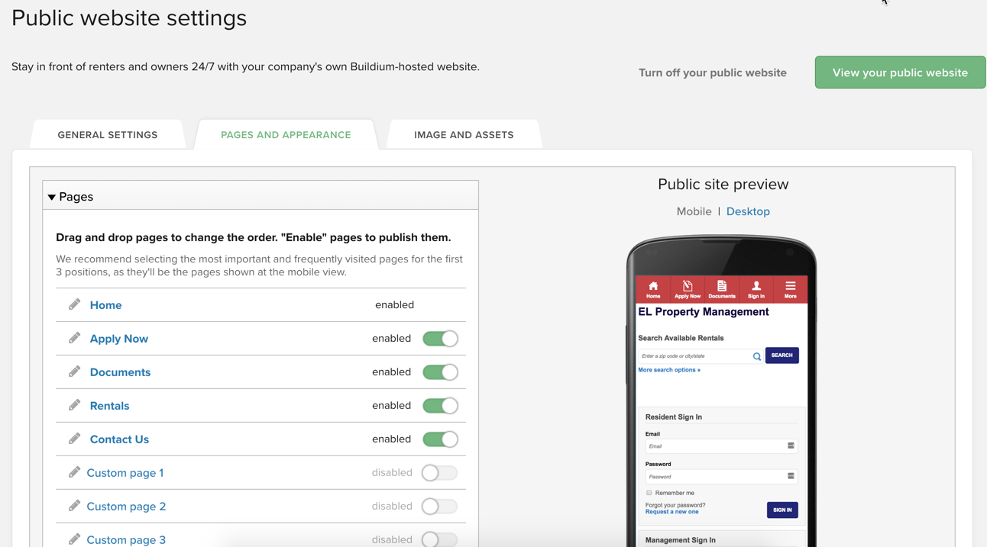Open the More hamburger menu in preview

point(790,288)
